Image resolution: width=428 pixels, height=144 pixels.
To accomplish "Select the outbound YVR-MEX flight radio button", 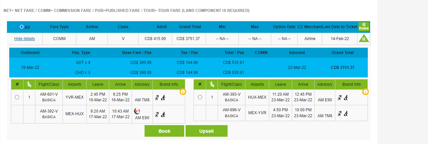I will coord(17,97).
